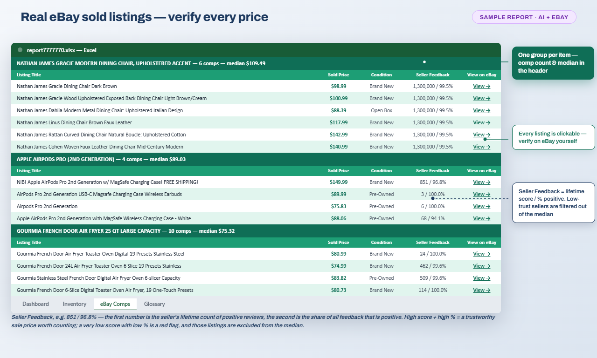This screenshot has width=597, height=358.
Task: Open View link for NIB! Apple AirPods Pro listing
Action: click(x=482, y=182)
